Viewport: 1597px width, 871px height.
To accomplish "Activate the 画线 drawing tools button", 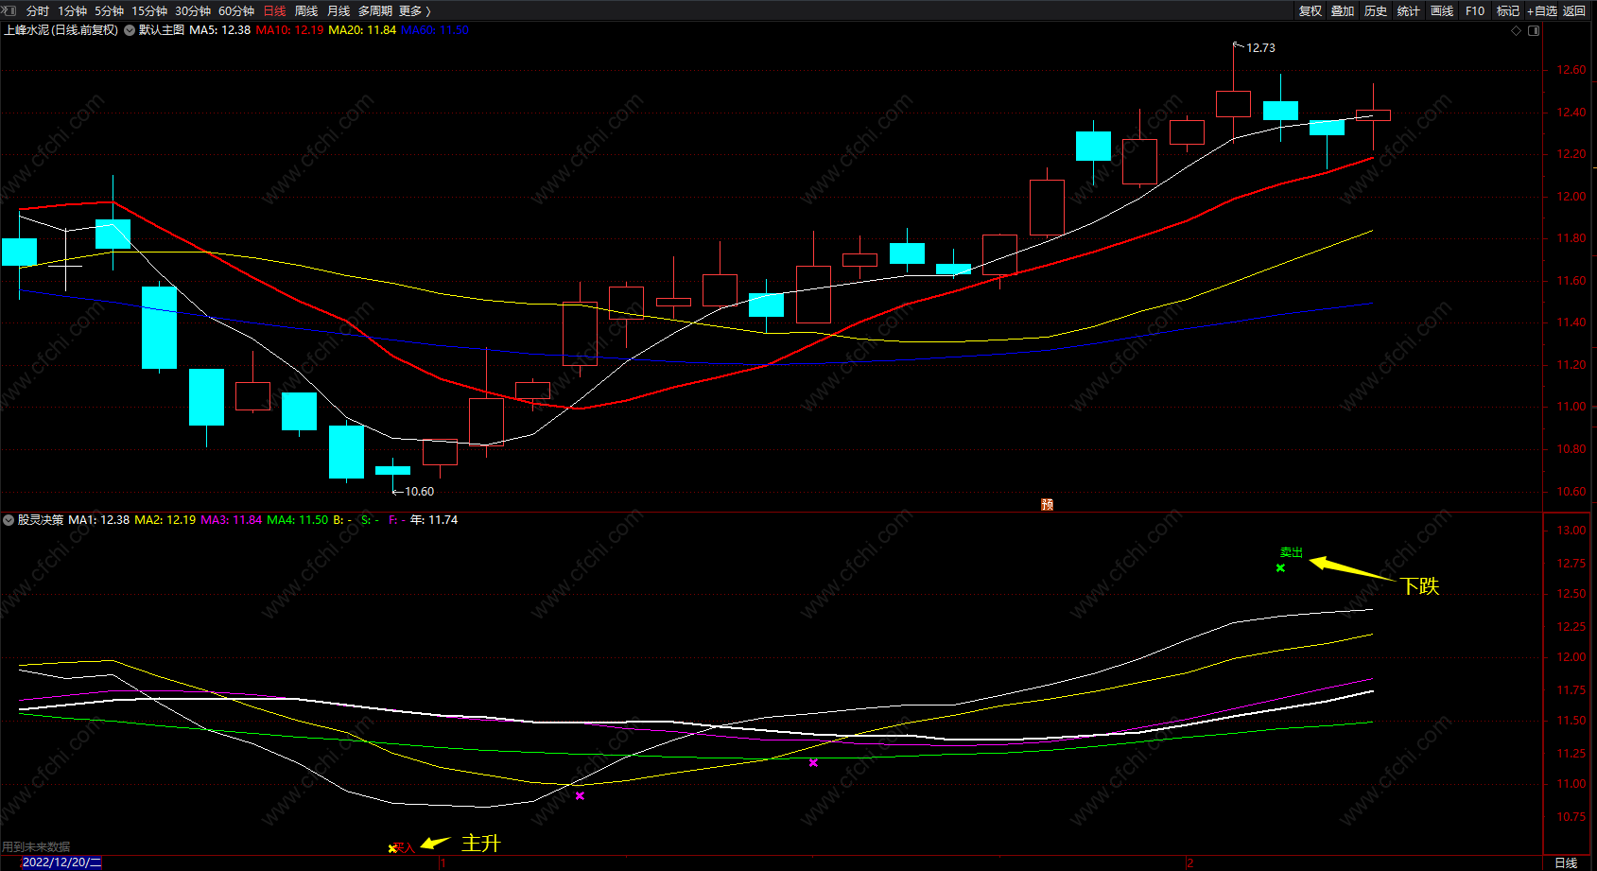I will 1442,11.
